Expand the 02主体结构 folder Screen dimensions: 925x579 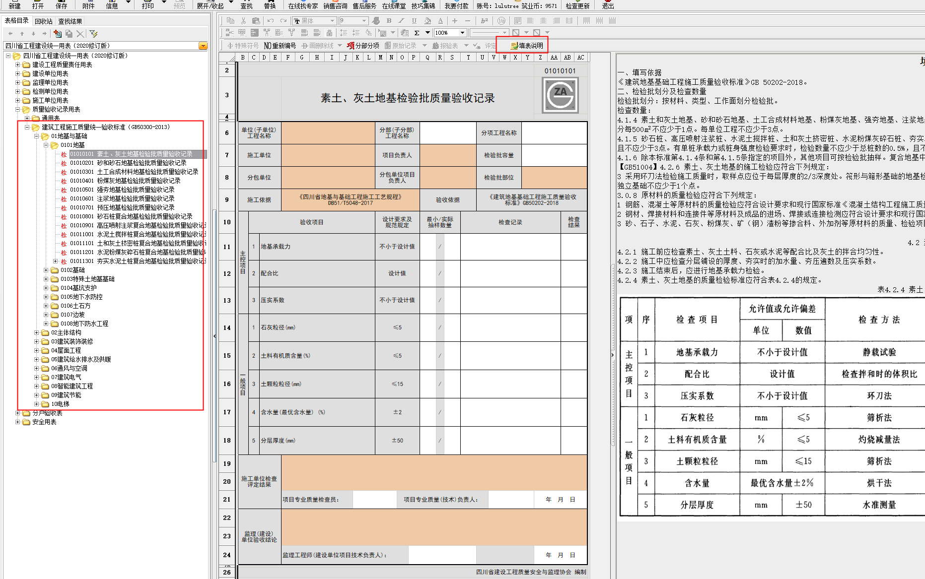[36, 333]
